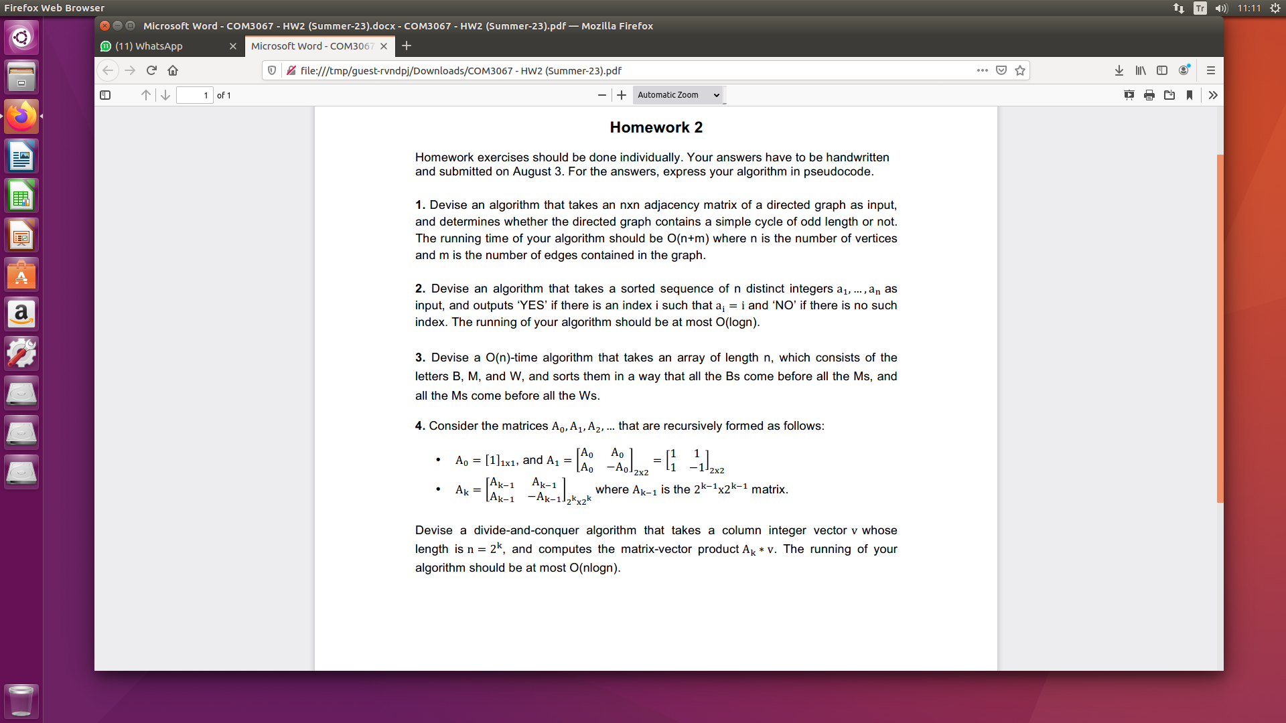Image resolution: width=1286 pixels, height=723 pixels.
Task: Bookmark the current PDF view
Action: (x=1190, y=95)
